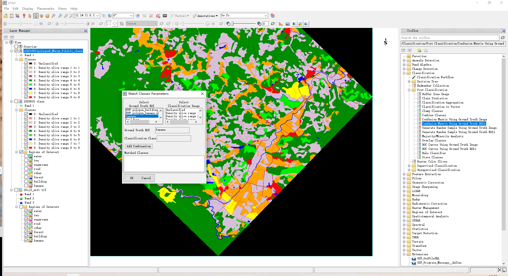
Task: Click the Zoom Out magnifier icon
Action: pos(66,16)
